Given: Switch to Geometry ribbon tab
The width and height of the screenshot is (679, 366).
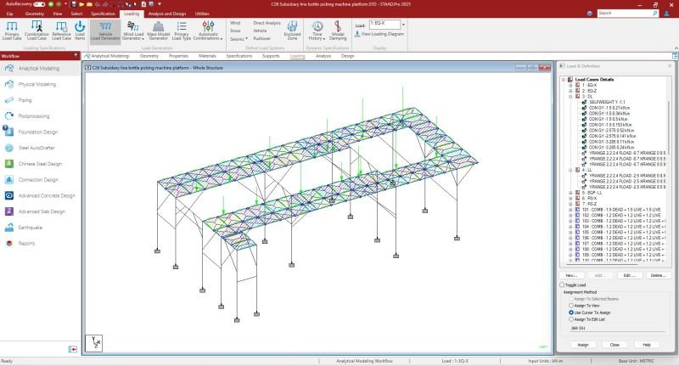Looking at the screenshot, I should tap(35, 14).
